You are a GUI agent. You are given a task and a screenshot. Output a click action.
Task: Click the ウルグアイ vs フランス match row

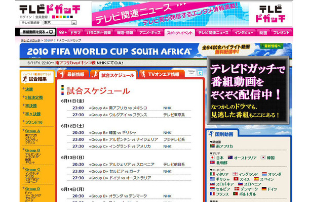tap(129, 115)
